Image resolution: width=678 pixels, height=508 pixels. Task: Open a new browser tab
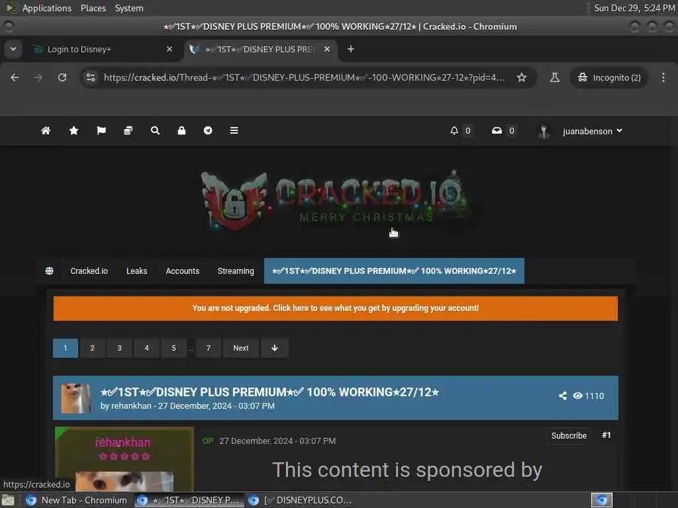point(351,49)
